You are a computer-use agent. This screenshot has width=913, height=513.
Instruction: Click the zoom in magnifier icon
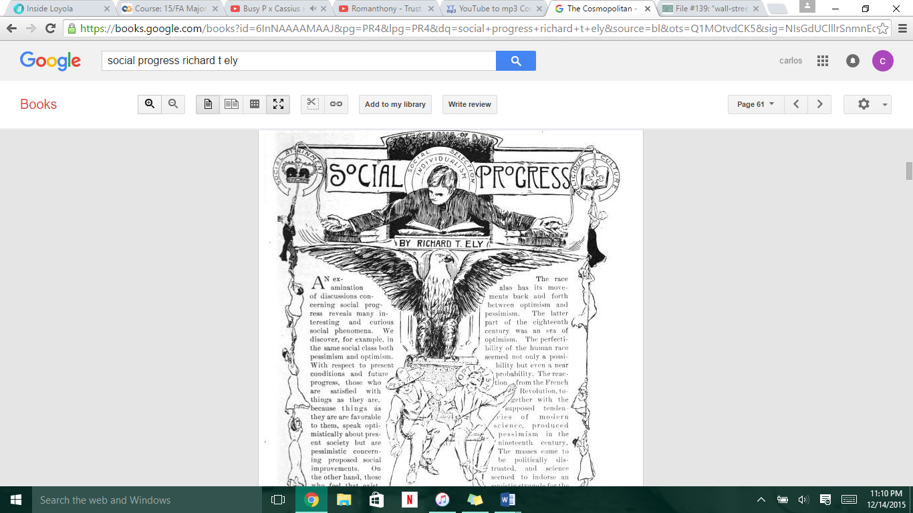(x=150, y=104)
